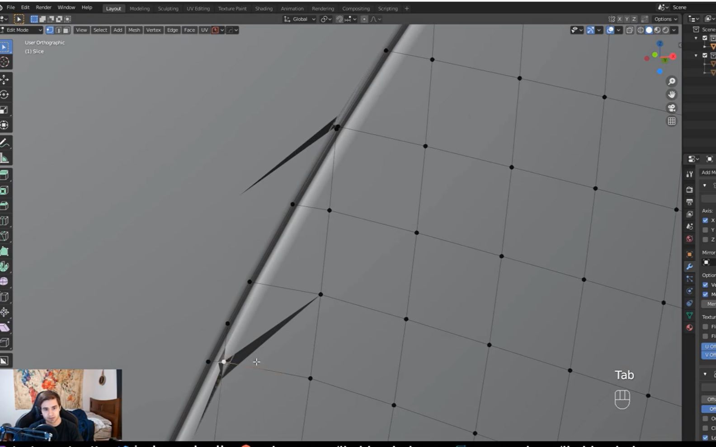Open the Vertex menu in viewport header

[x=153, y=30]
